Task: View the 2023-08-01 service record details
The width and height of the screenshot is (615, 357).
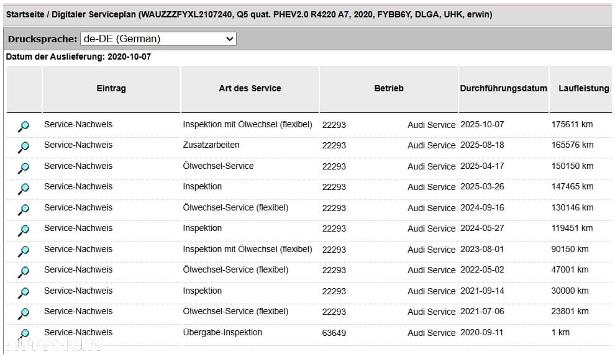Action: 24,251
